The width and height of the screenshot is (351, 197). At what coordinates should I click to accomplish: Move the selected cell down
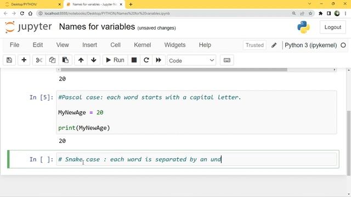[94, 60]
